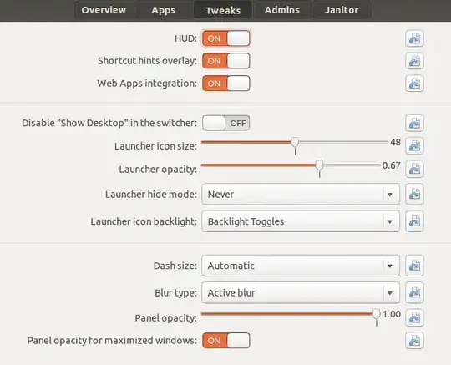This screenshot has width=451, height=365.
Task: Click the Launcher icon size slider handle
Action: pyautogui.click(x=295, y=142)
